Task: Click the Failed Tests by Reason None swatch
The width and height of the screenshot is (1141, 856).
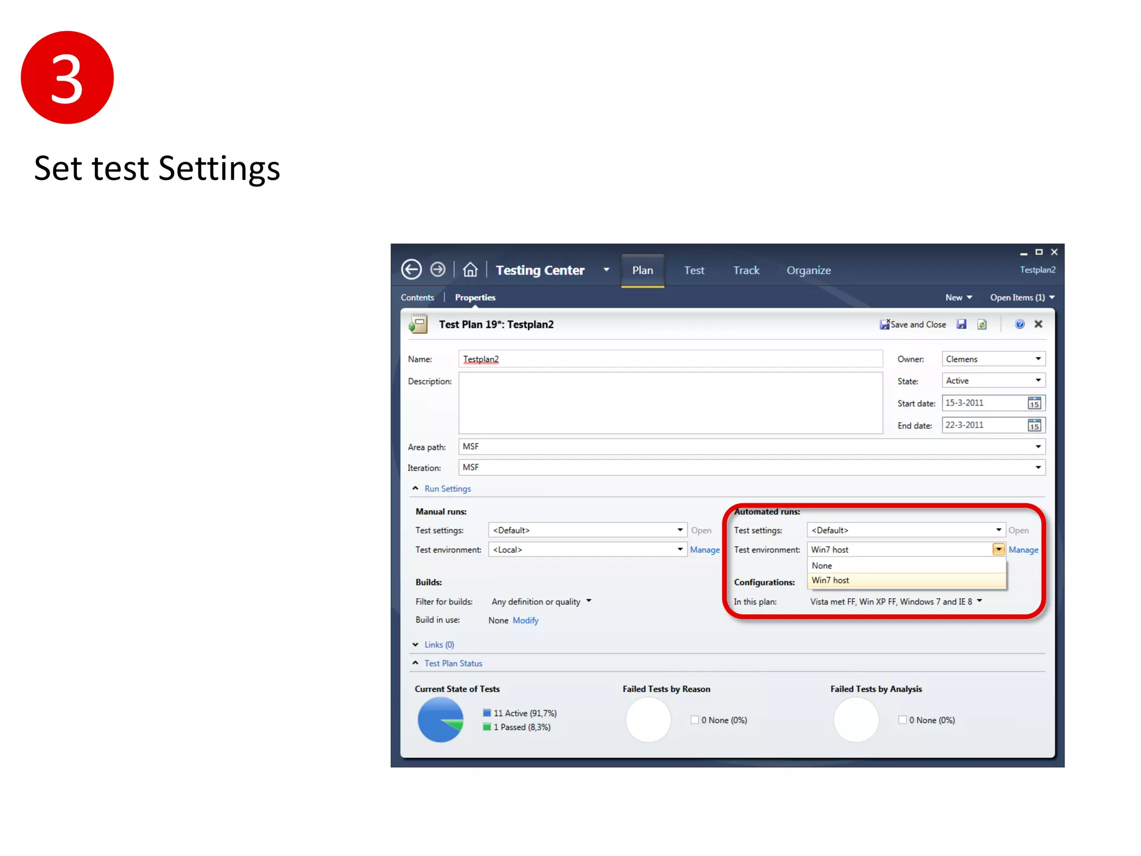Action: pyautogui.click(x=695, y=720)
